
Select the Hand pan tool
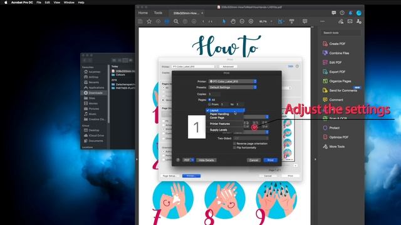(233, 22)
